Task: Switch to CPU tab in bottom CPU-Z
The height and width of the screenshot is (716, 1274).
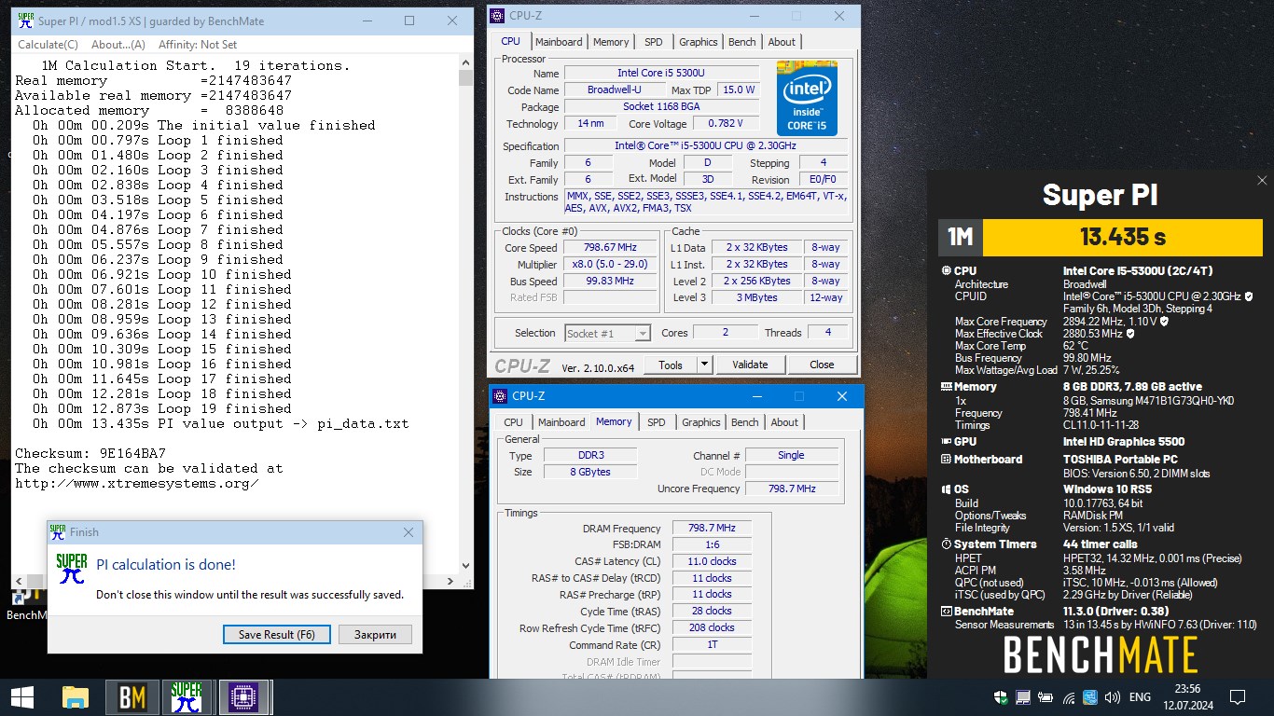Action: coord(514,422)
